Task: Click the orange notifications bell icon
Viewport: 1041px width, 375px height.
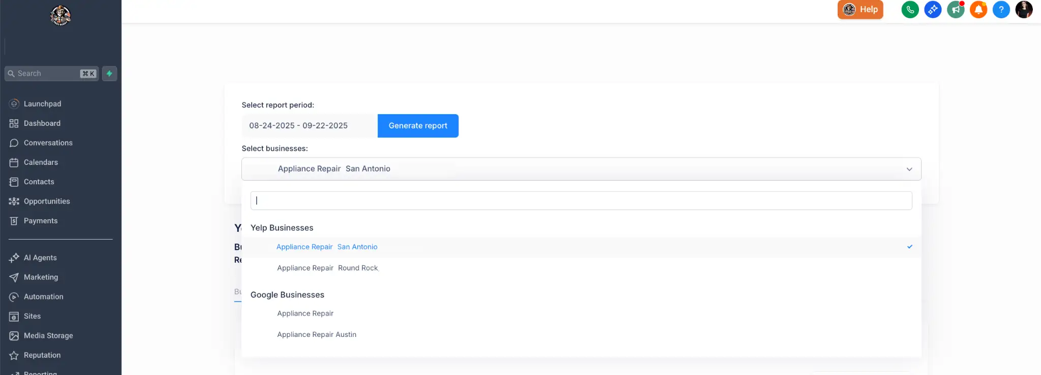Action: tap(978, 10)
